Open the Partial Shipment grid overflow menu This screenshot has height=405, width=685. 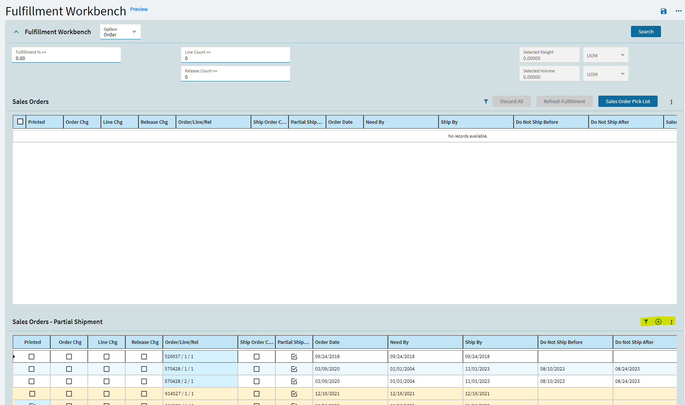(x=671, y=322)
